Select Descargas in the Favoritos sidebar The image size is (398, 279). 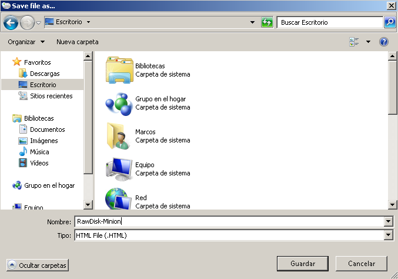pyautogui.click(x=45, y=74)
